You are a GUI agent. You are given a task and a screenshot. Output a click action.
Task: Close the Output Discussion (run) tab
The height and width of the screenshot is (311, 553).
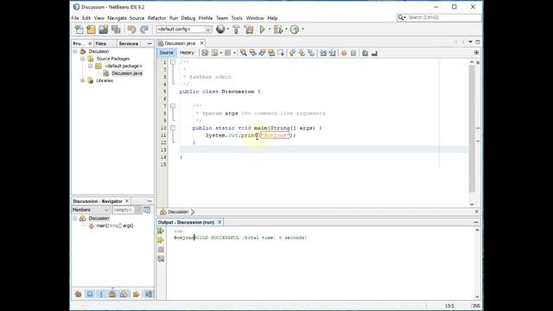click(x=219, y=222)
